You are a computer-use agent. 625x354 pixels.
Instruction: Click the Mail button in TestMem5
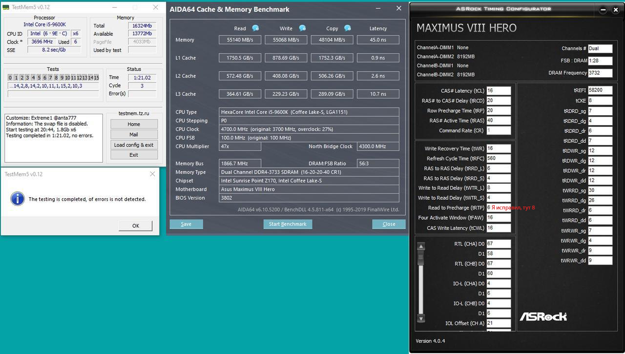pos(134,134)
